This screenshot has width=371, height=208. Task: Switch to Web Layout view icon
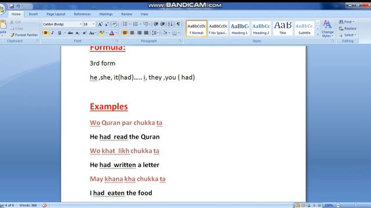tap(308, 206)
